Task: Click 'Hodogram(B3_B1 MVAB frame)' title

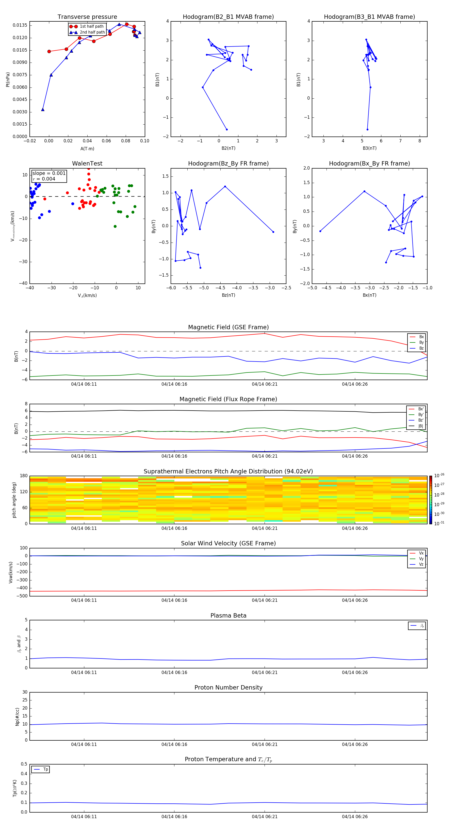Action: (x=369, y=17)
